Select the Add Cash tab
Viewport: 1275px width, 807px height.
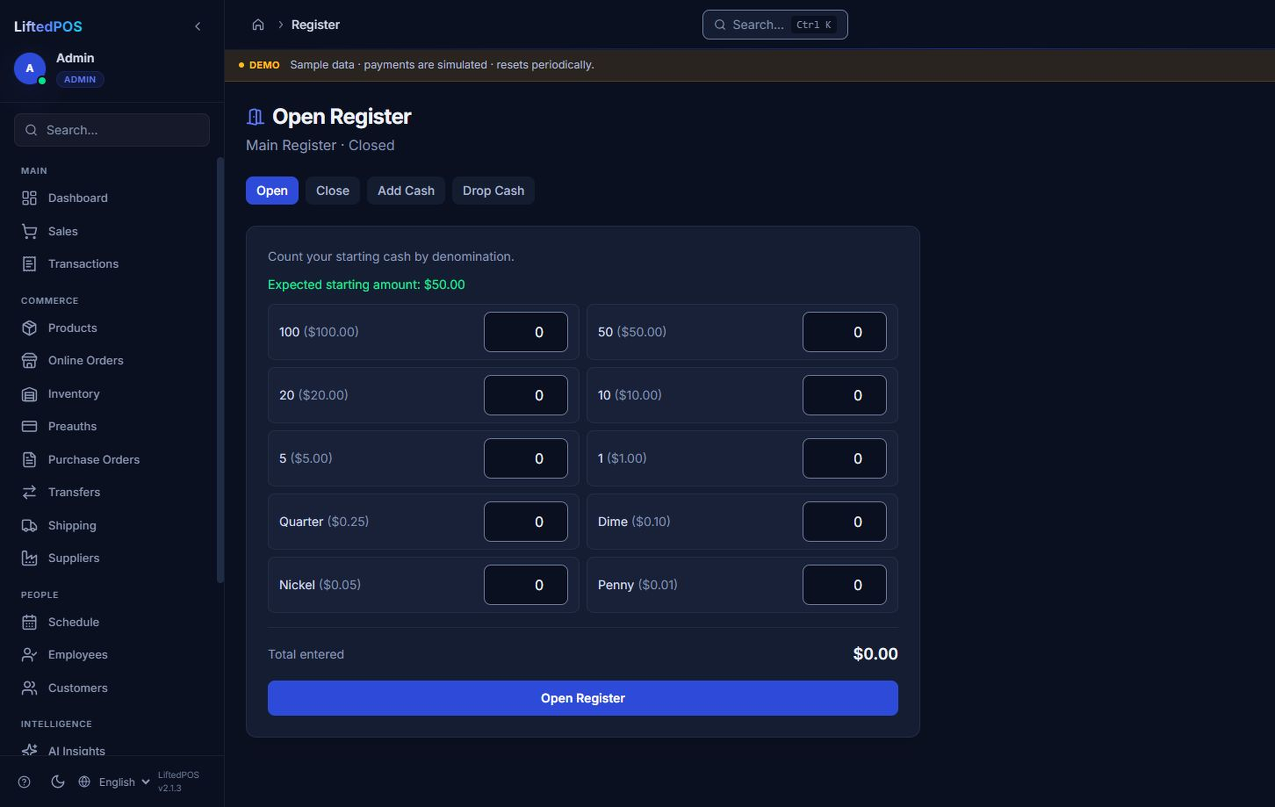tap(406, 191)
